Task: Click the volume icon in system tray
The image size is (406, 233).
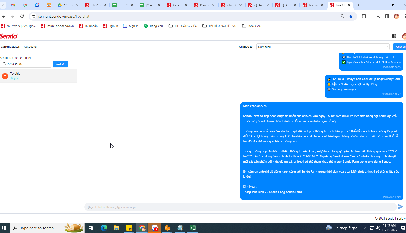Action: pos(378,228)
